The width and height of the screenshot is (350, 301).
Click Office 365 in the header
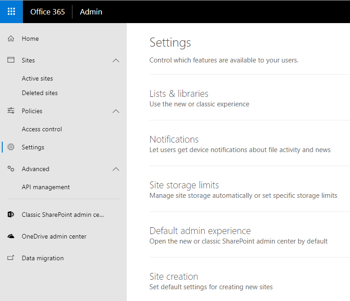48,12
